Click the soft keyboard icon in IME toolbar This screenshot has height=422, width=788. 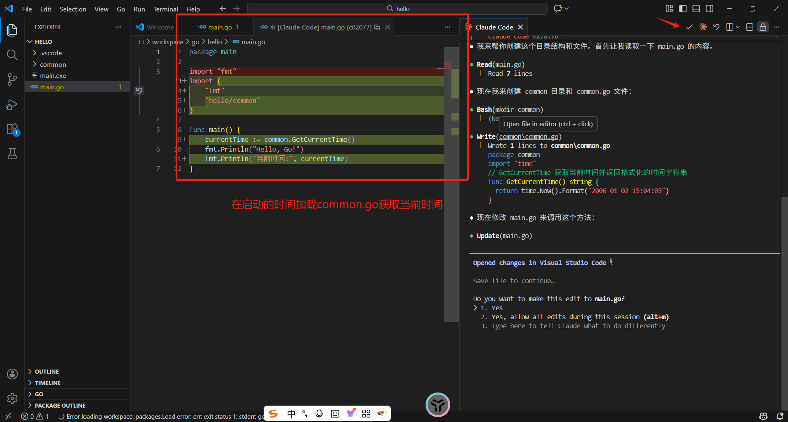click(x=335, y=414)
